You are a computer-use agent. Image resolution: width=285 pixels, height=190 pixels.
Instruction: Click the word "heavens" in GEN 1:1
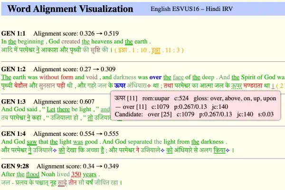[102, 41]
